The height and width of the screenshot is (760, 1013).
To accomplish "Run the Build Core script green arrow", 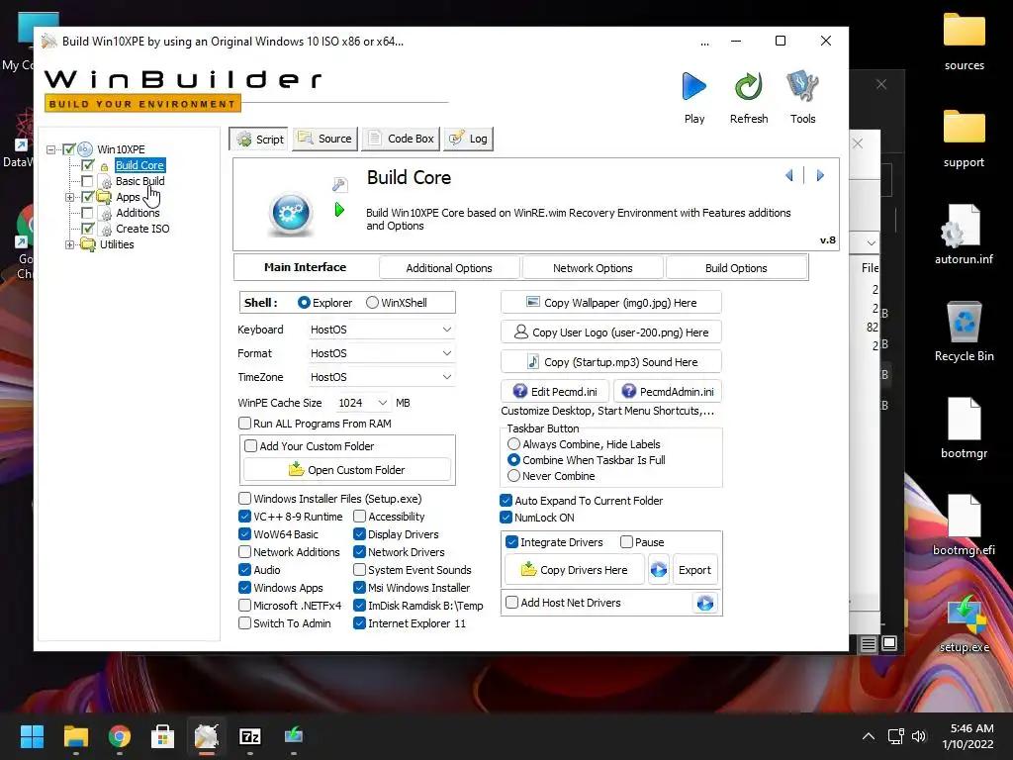I will point(340,210).
